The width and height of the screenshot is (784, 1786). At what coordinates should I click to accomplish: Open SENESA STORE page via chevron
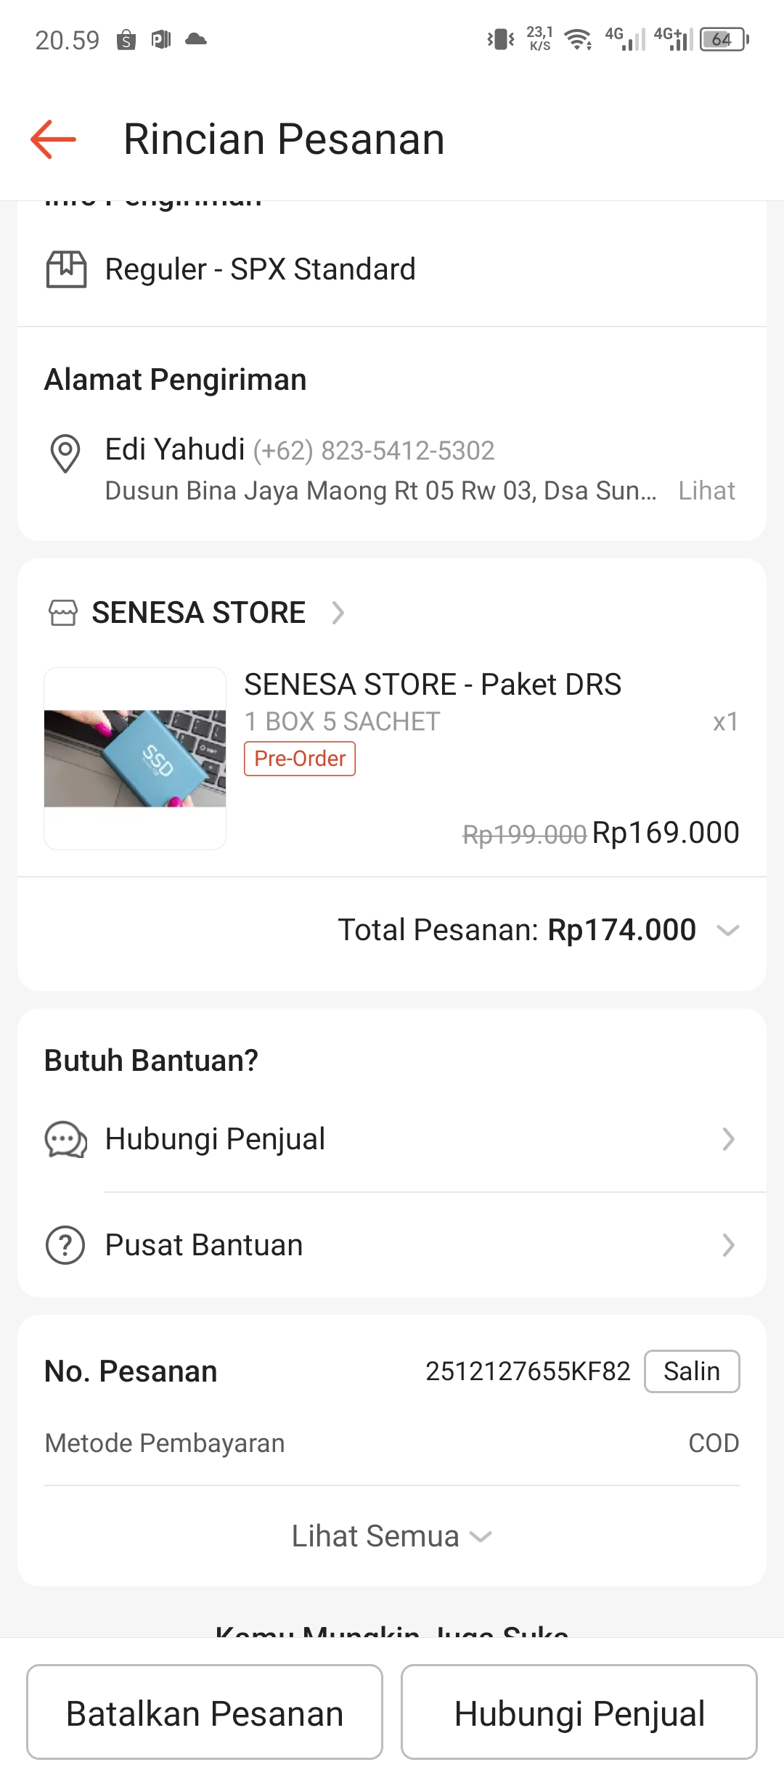338,613
